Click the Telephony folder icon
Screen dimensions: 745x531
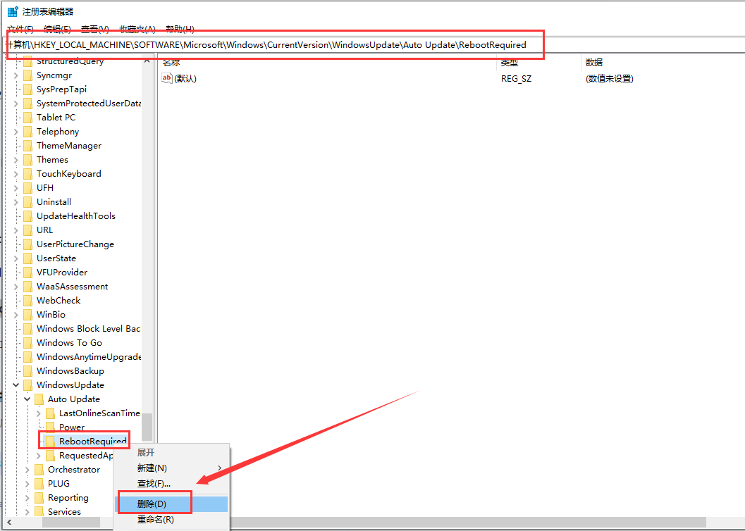click(28, 132)
